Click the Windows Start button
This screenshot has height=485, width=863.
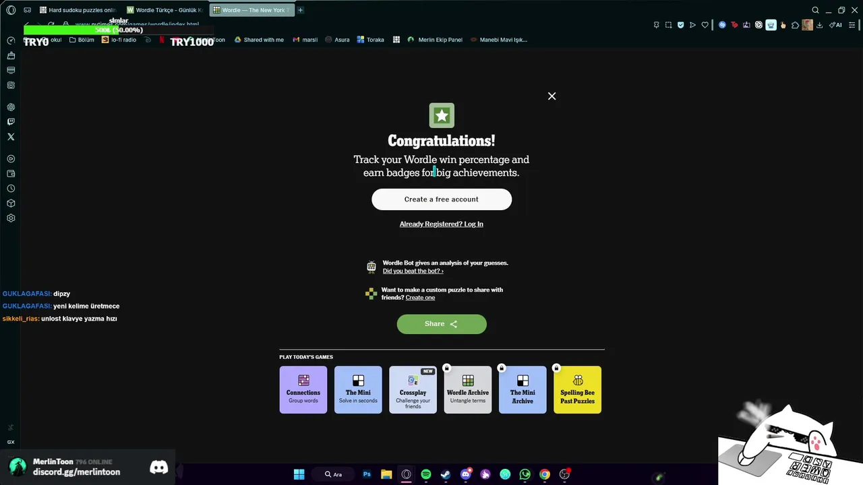coord(299,474)
